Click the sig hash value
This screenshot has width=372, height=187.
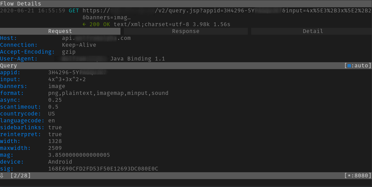(103, 169)
